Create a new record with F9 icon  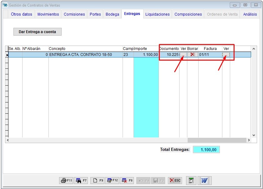pos(98,181)
